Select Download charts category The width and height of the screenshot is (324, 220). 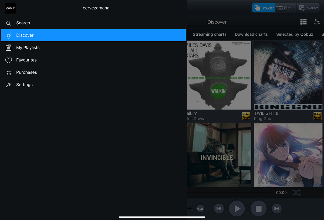pyautogui.click(x=251, y=34)
